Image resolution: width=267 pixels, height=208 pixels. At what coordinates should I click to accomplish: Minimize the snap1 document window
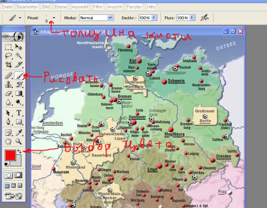coord(226,31)
